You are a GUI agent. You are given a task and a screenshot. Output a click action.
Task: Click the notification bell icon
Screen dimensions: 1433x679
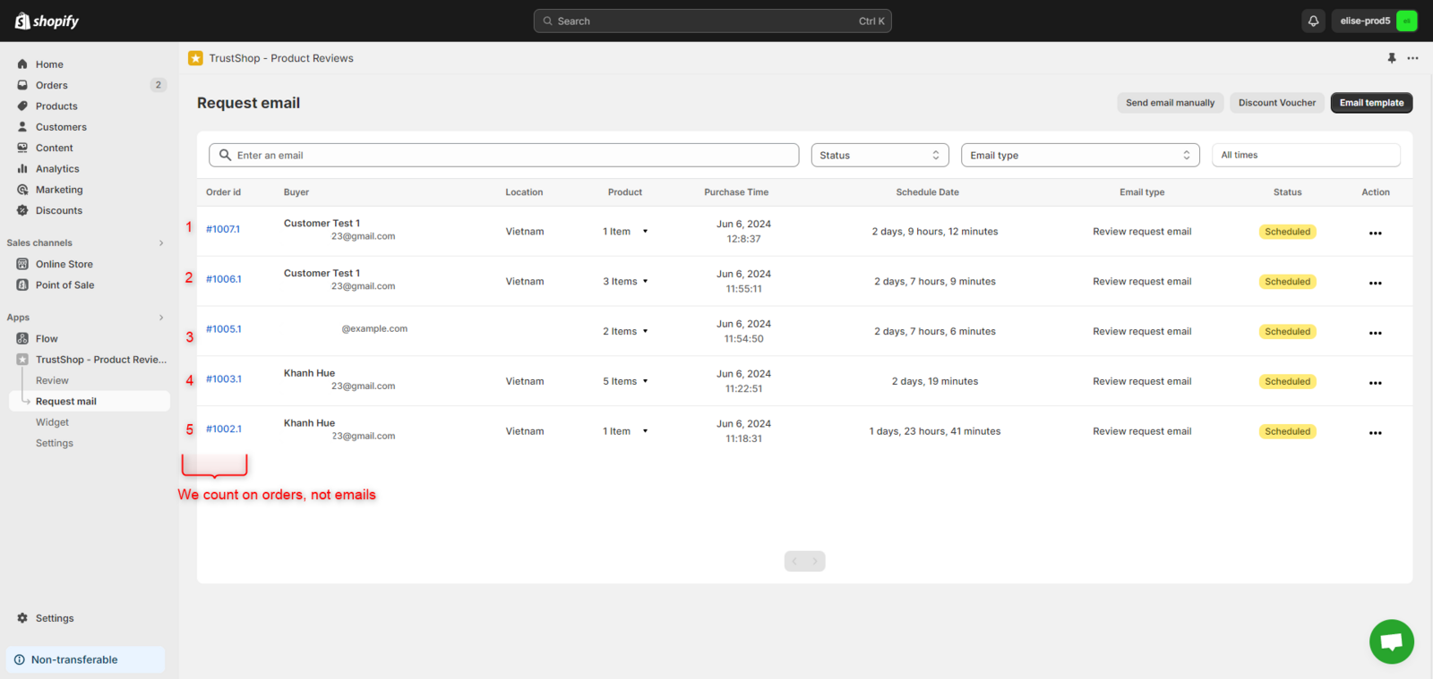pos(1313,21)
